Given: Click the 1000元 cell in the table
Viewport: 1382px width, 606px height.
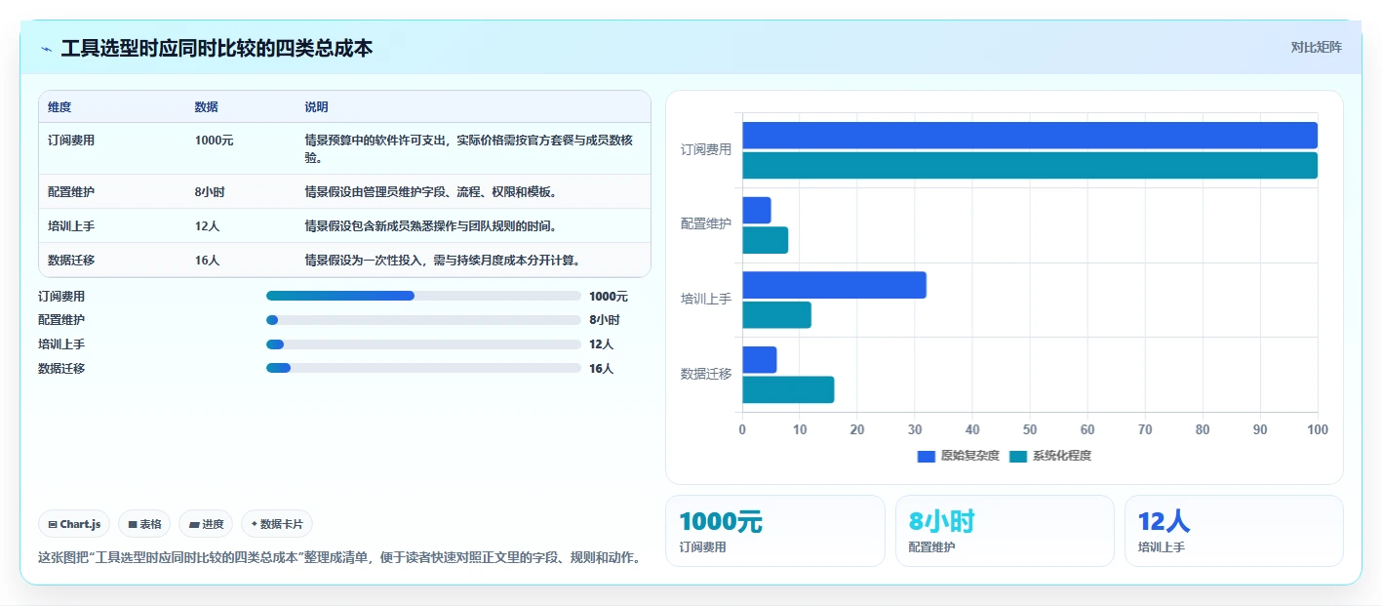Looking at the screenshot, I should point(214,140).
